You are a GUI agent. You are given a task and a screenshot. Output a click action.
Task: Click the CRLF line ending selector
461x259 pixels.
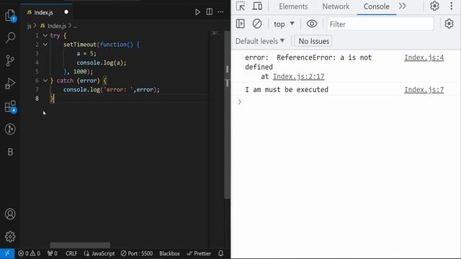(71, 253)
